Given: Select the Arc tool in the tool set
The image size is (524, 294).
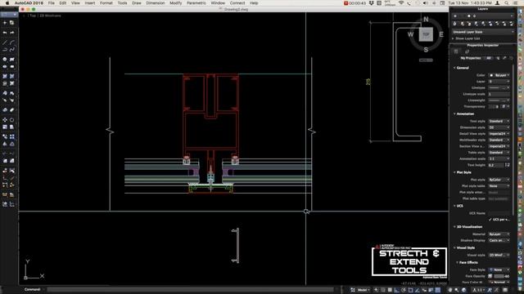Looking at the screenshot, I should 12,42.
